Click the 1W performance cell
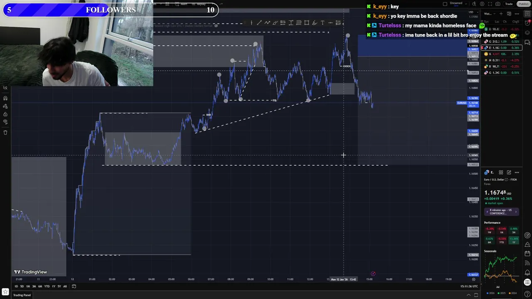The height and width of the screenshot is (299, 532). 490,230
